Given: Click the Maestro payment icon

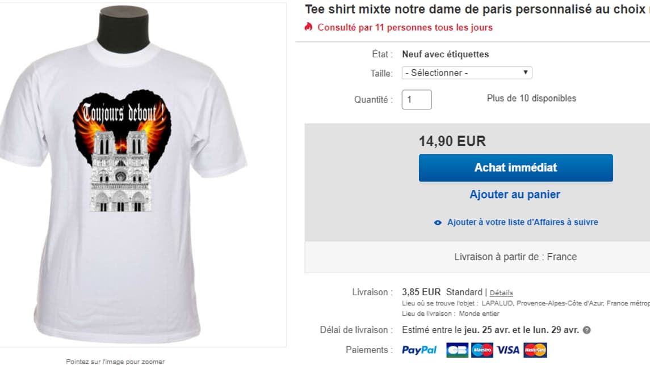Looking at the screenshot, I should 482,350.
